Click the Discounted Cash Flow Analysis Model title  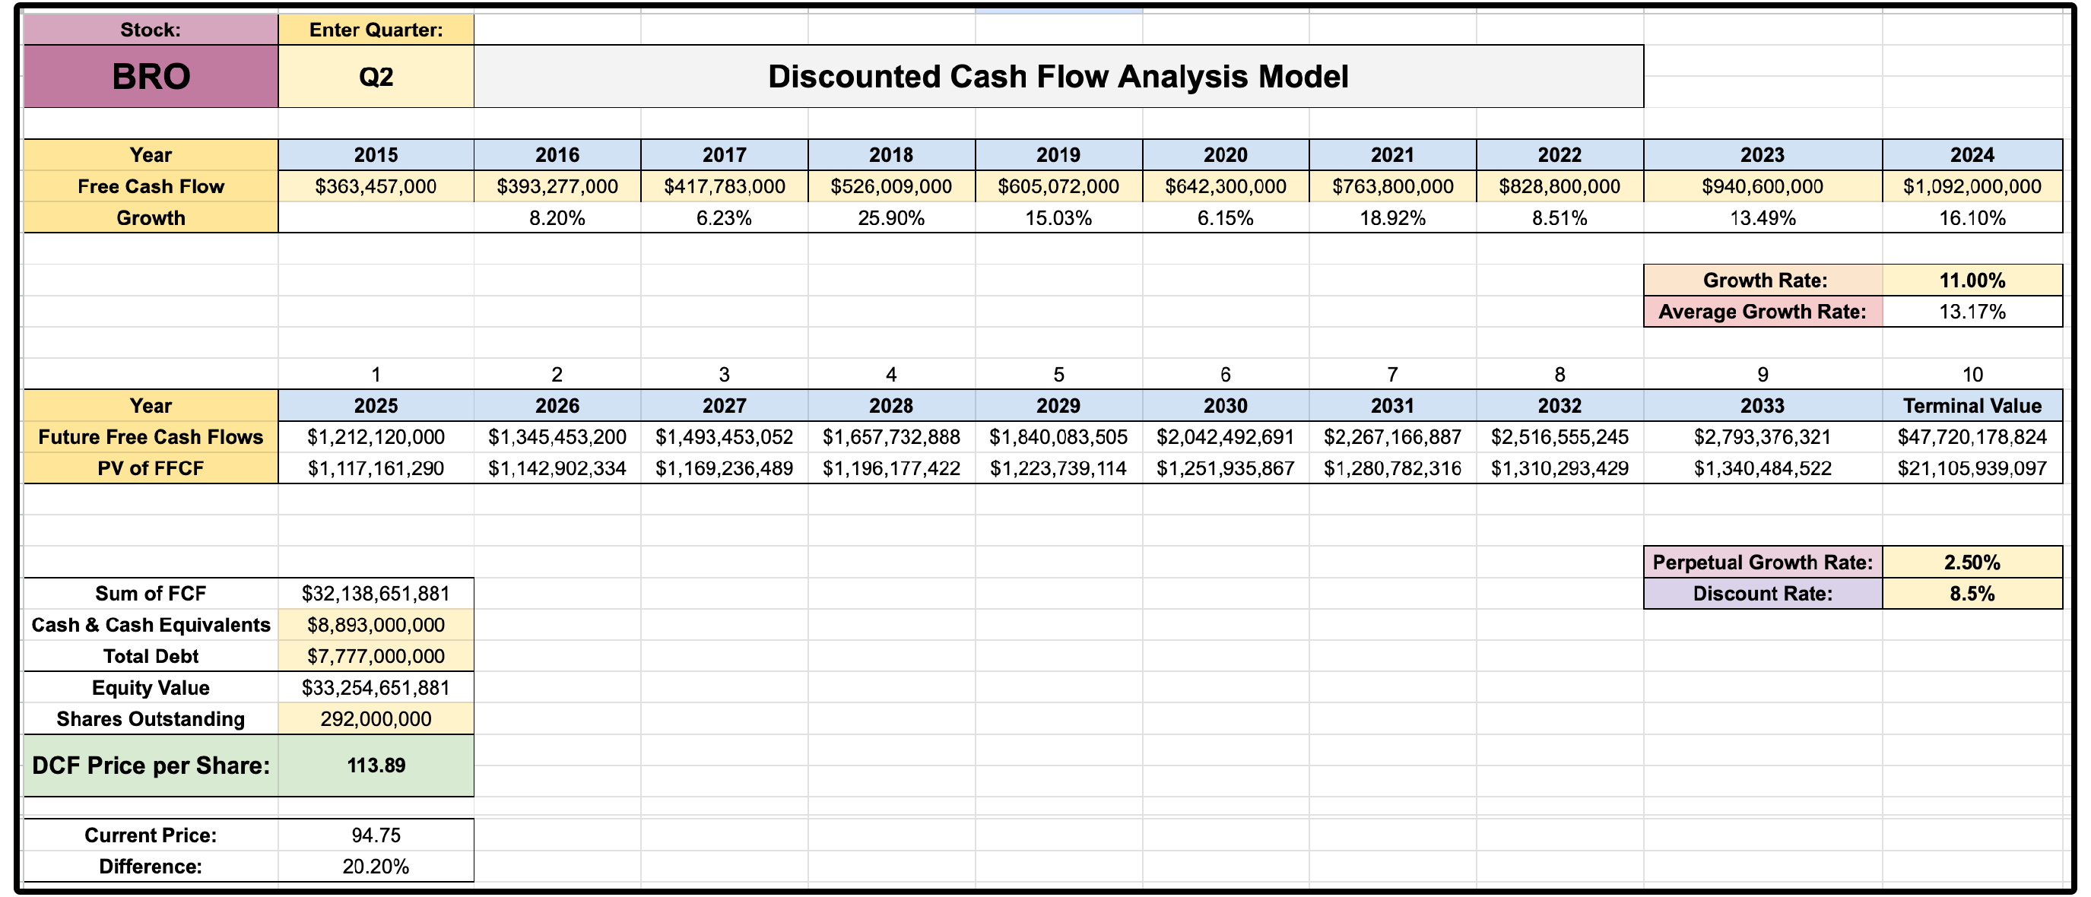tap(1058, 76)
